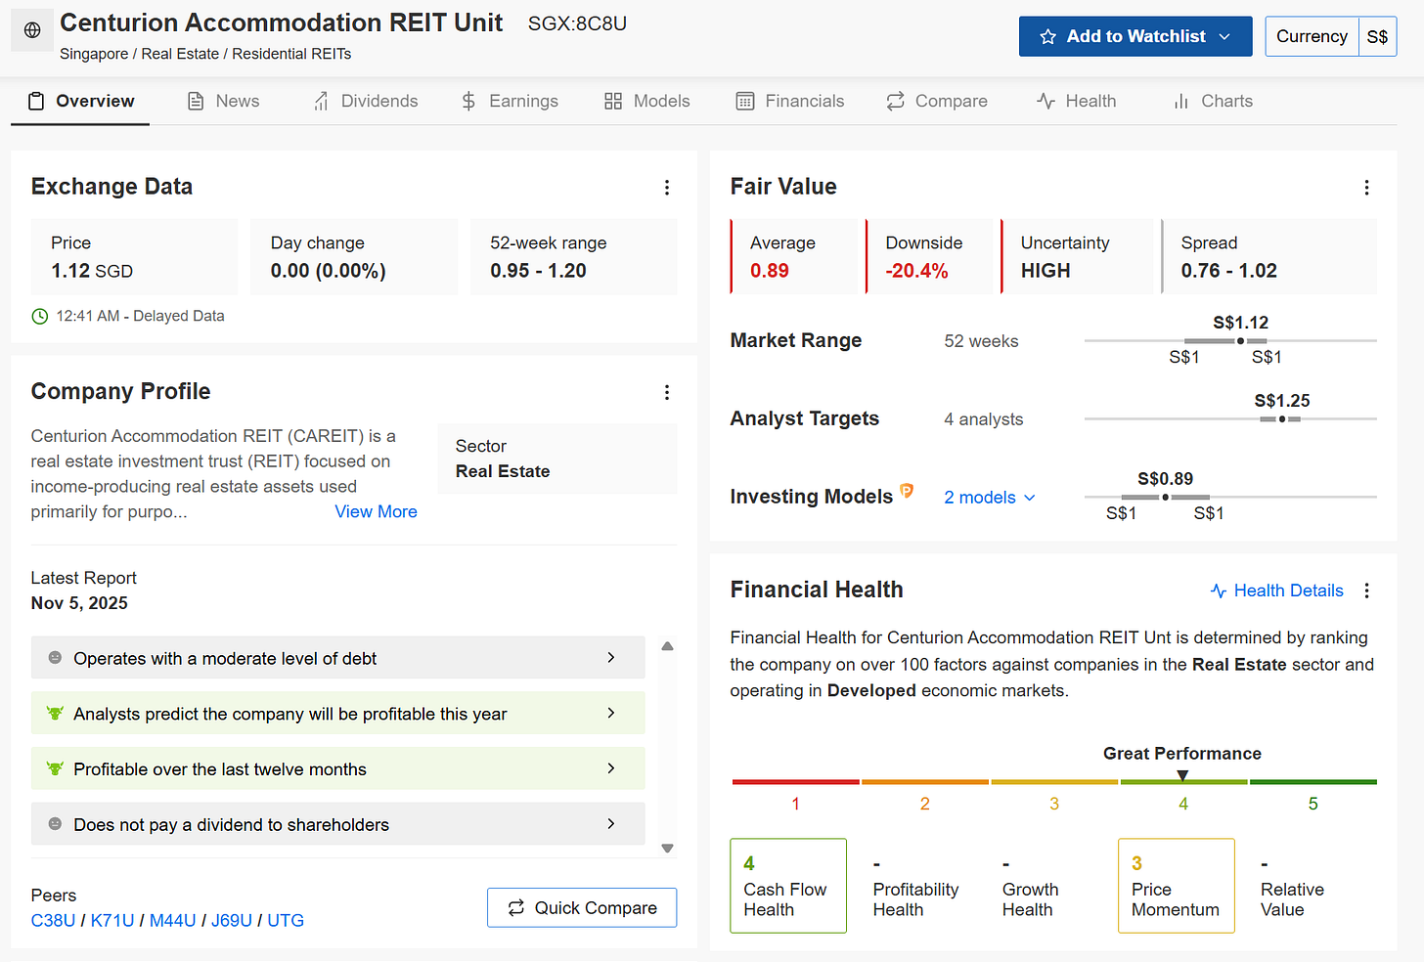Image resolution: width=1424 pixels, height=962 pixels.
Task: Switch to the Overview tab
Action: 80,101
